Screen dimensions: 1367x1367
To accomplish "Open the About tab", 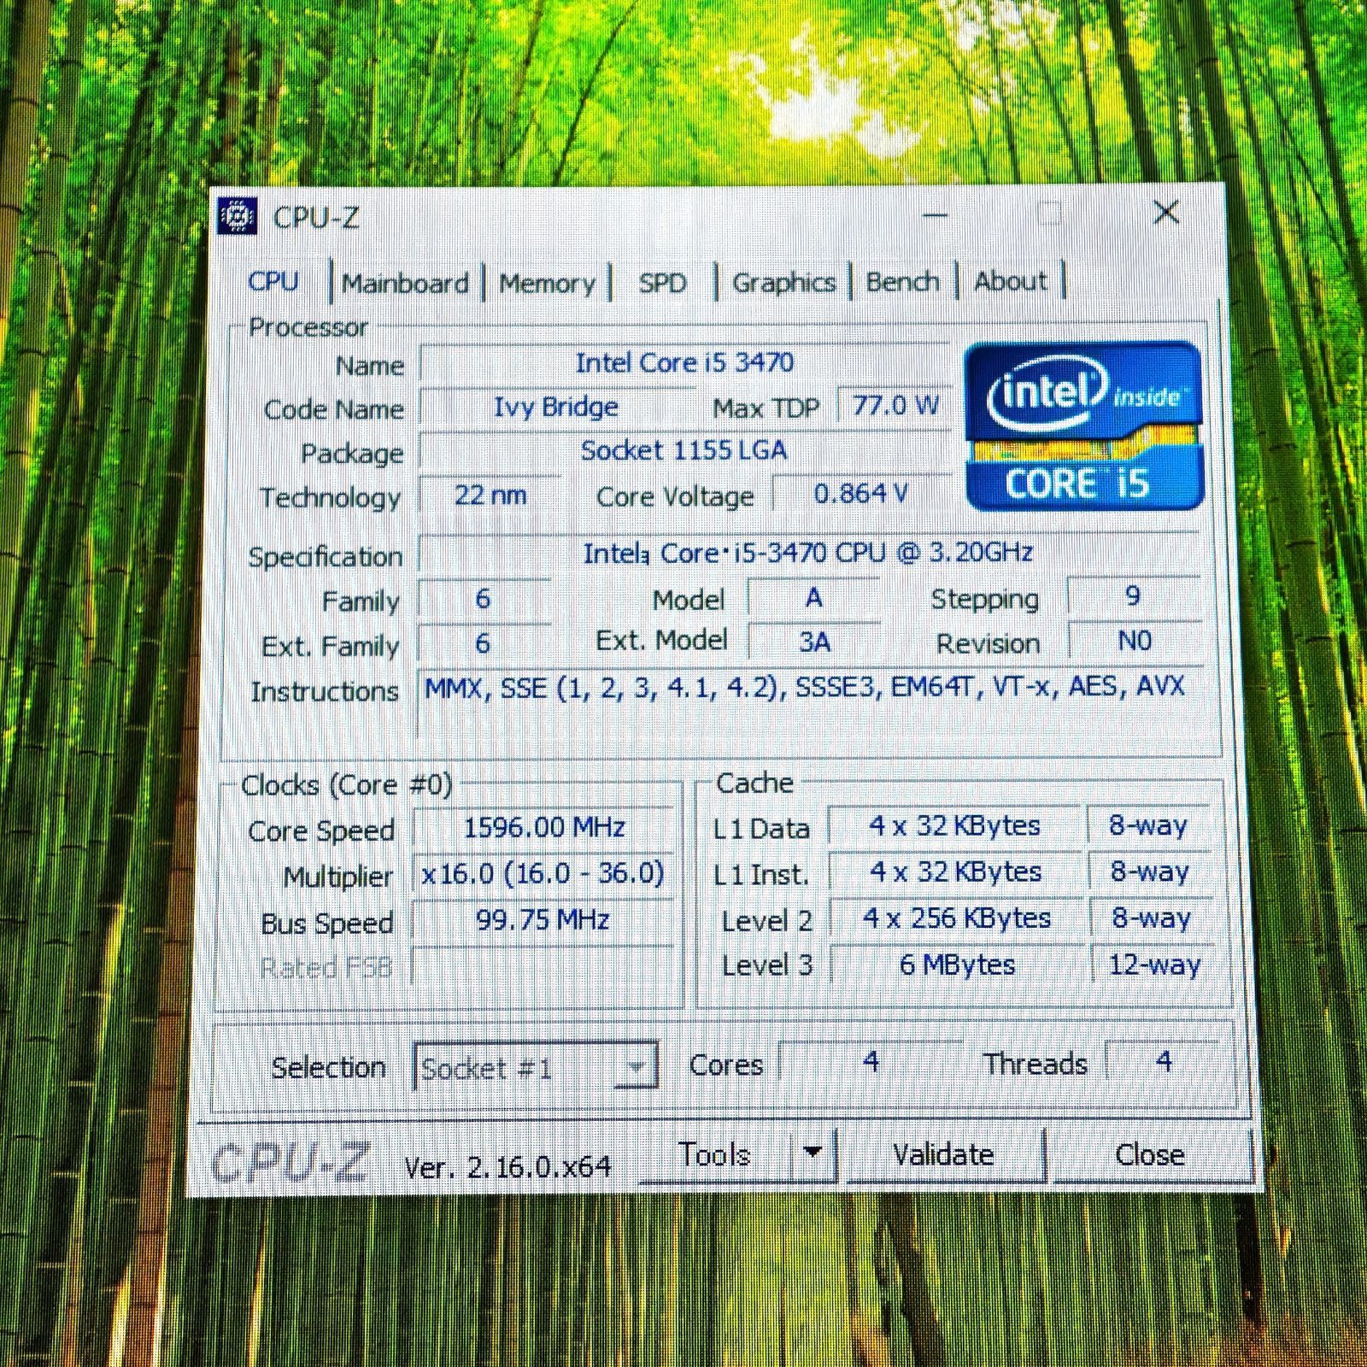I will [x=1010, y=280].
